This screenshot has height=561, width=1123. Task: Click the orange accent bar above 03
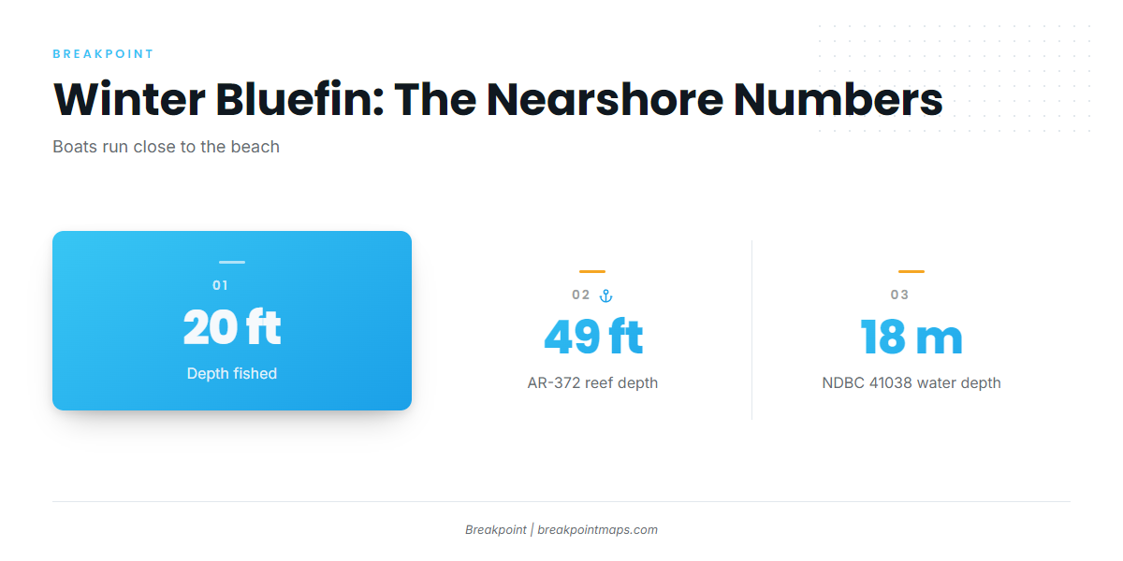pyautogui.click(x=912, y=272)
